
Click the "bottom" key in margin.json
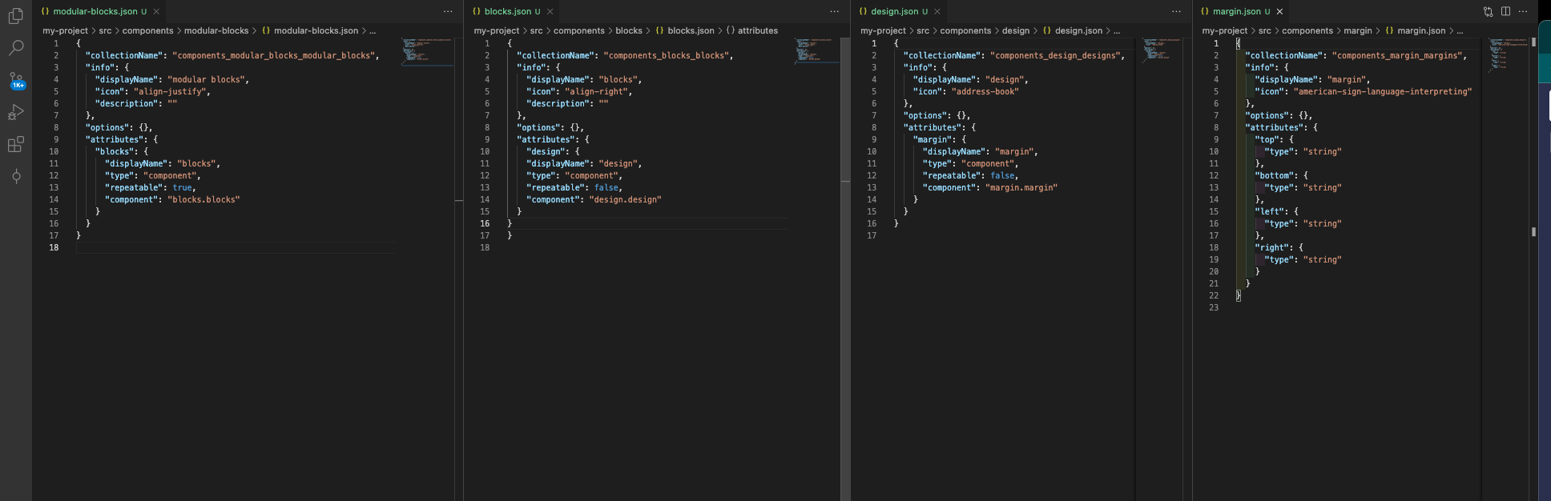pyautogui.click(x=1275, y=175)
